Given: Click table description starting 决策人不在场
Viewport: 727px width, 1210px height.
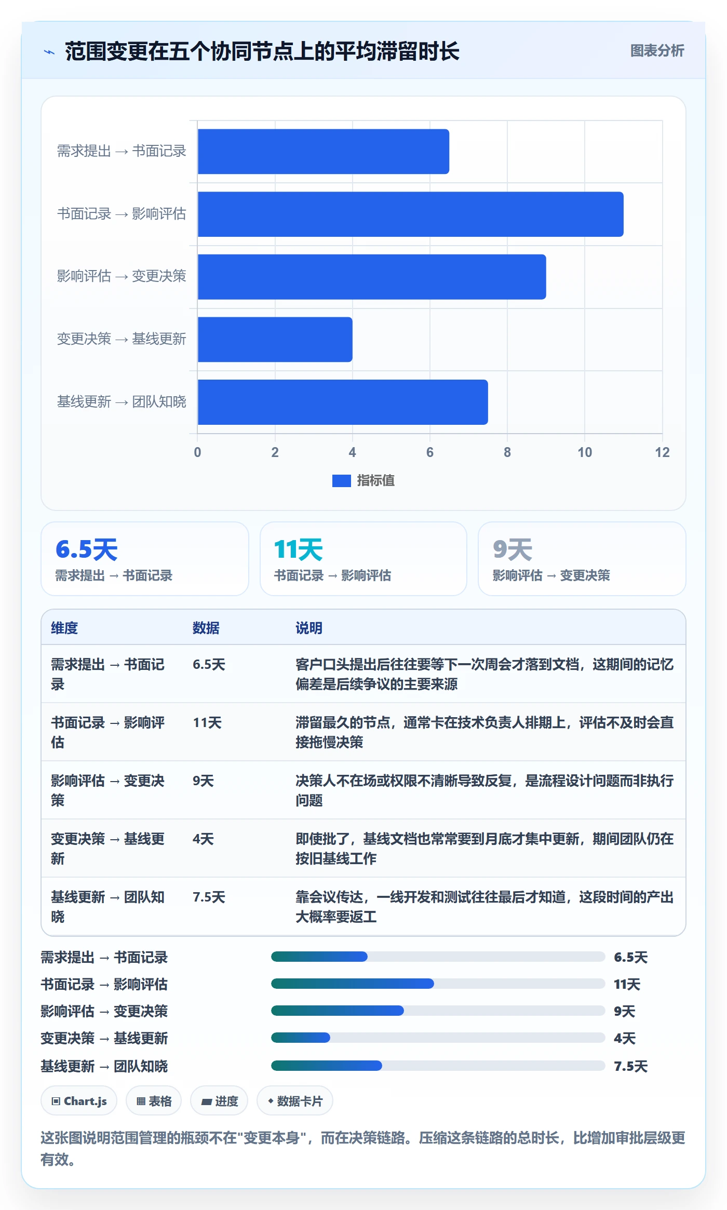Looking at the screenshot, I should point(484,790).
